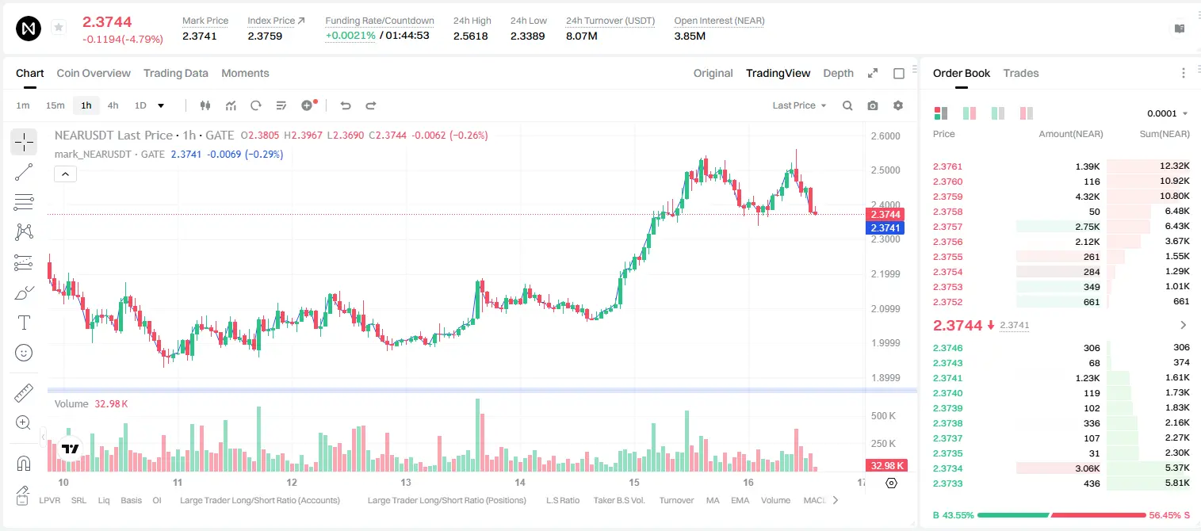Collapse the chart legend with arrow button
The image size is (1201, 531).
65,174
